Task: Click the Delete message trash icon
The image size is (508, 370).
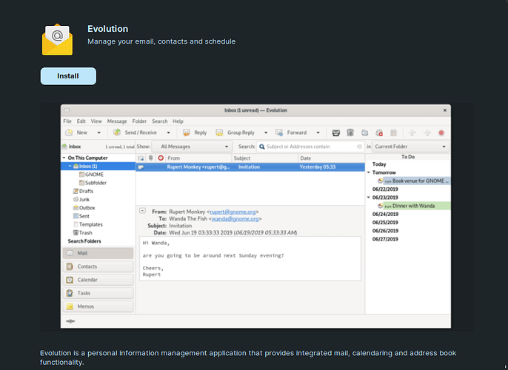Action: pyautogui.click(x=350, y=132)
